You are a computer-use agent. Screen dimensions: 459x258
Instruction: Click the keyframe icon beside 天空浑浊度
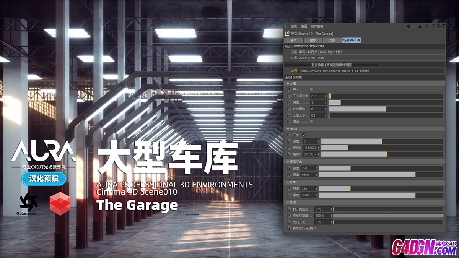[x=289, y=96]
